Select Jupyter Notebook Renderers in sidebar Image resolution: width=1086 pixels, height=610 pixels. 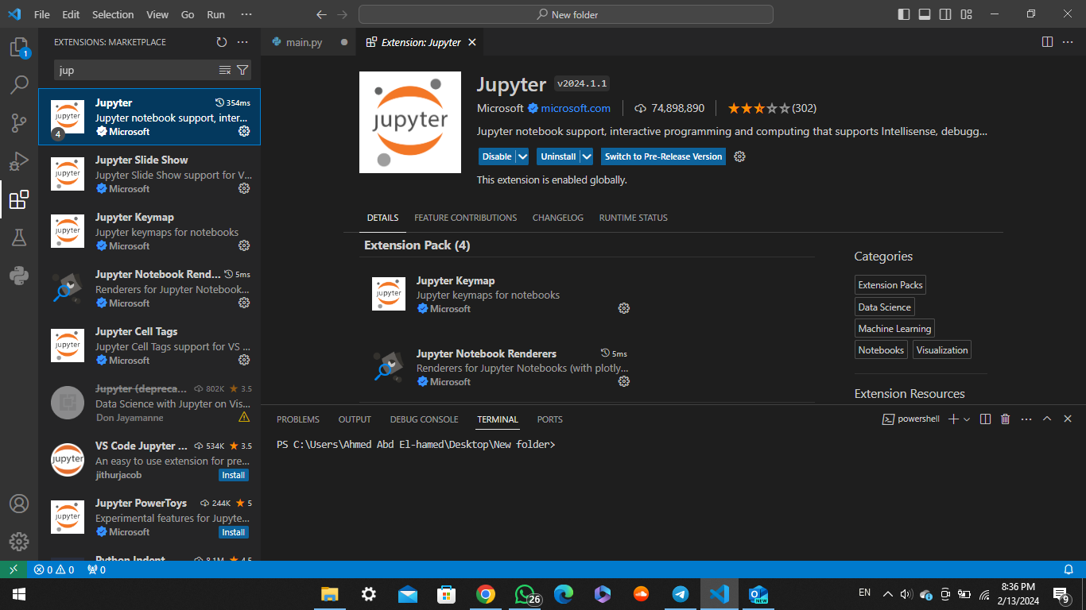coord(149,288)
